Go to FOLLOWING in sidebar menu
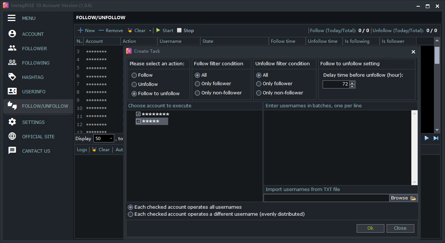445x243 pixels. (35, 63)
